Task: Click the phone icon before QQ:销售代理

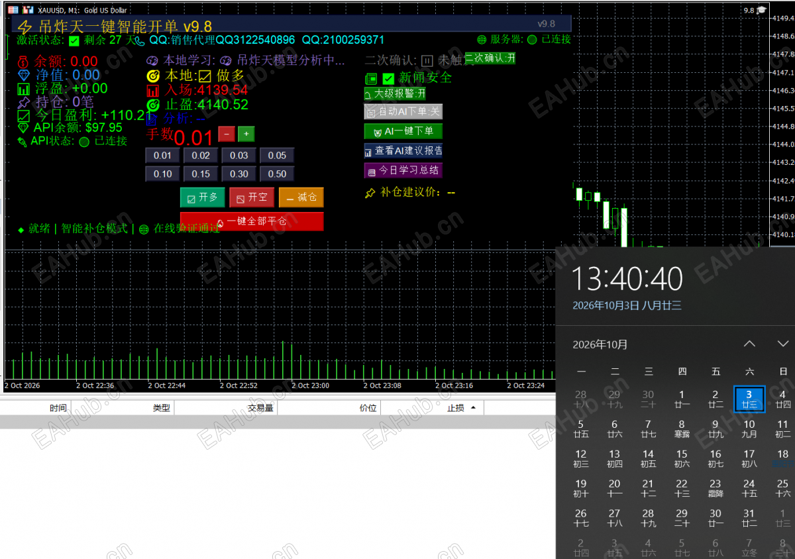Action: (x=141, y=40)
